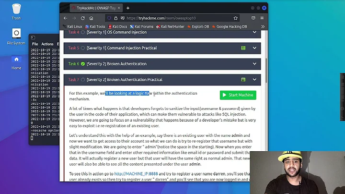This screenshot has width=345, height=194.
Task: Click the Pocket save icon
Action: tap(253, 18)
